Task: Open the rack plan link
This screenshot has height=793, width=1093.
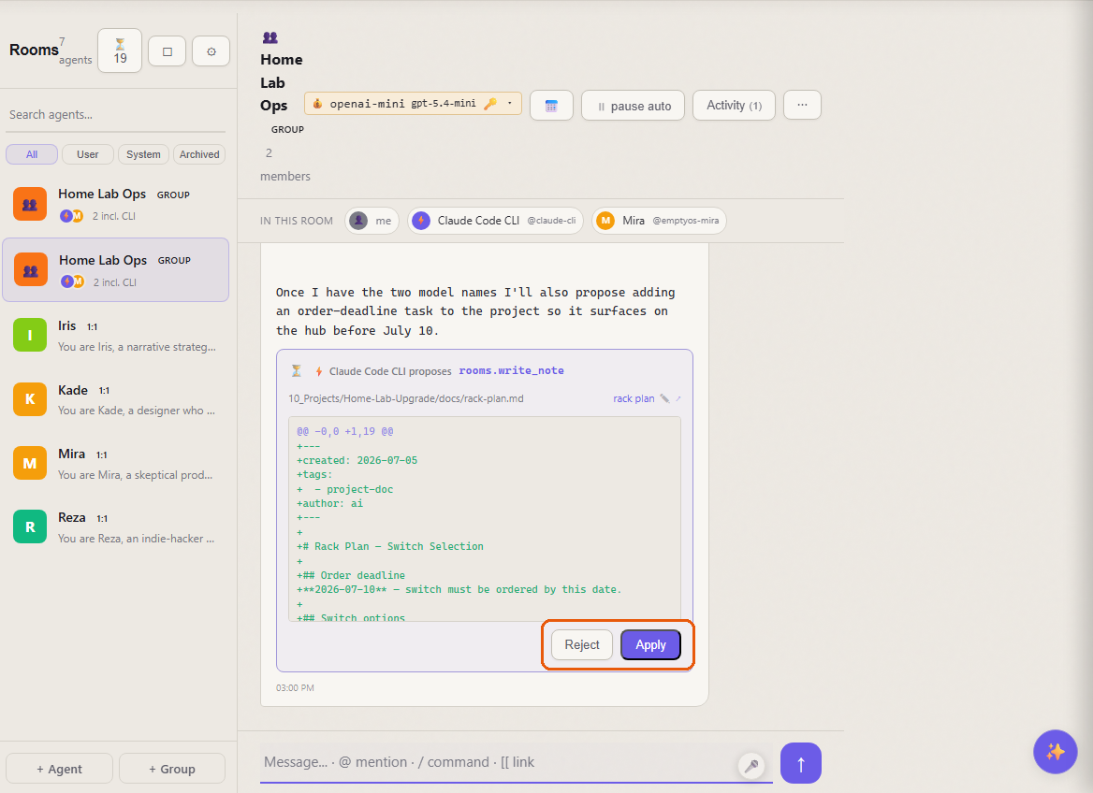Action: (x=634, y=398)
